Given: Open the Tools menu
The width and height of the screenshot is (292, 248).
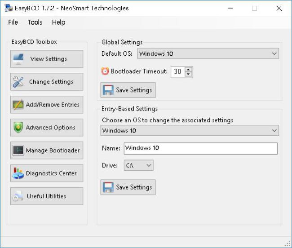Looking at the screenshot, I should 35,22.
